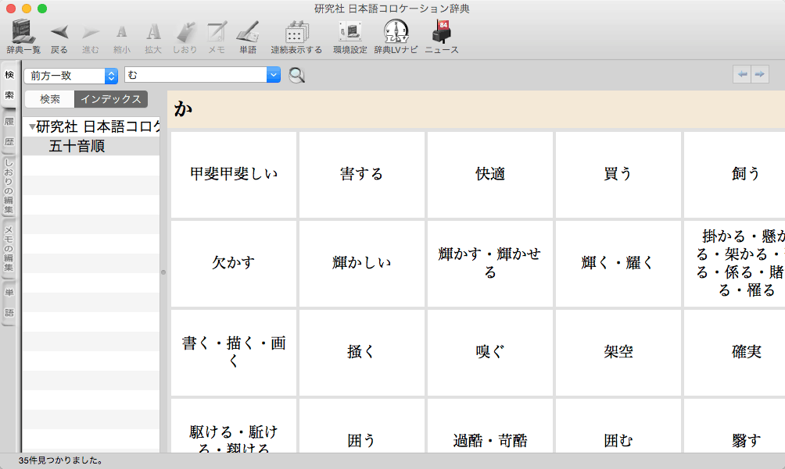Open the 前方一致 match-type dropdown
The height and width of the screenshot is (469, 785).
point(70,75)
